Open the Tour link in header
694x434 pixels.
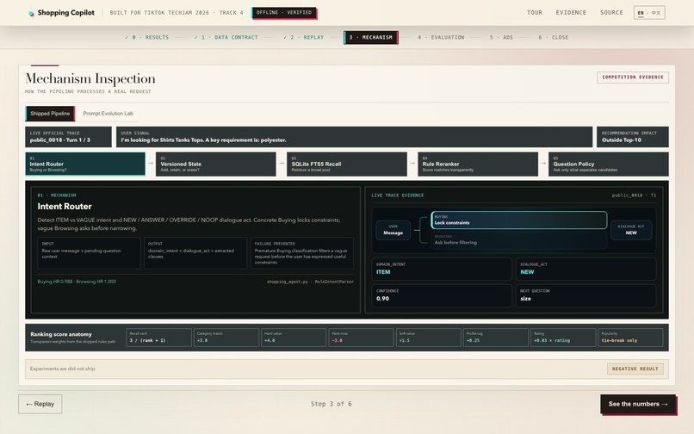point(534,12)
